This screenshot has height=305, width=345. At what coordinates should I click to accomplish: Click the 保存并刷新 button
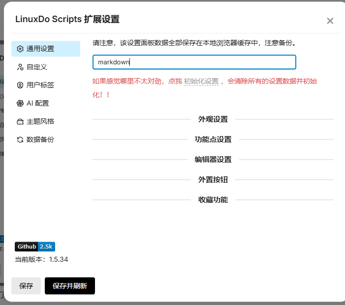(70, 286)
